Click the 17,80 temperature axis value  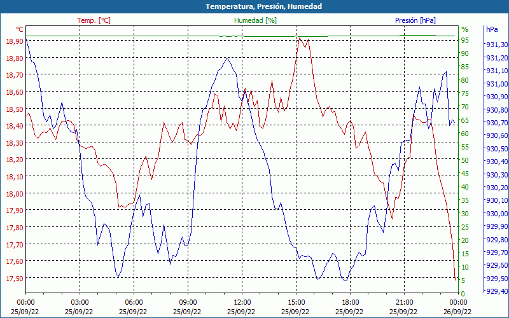[x=15, y=228]
